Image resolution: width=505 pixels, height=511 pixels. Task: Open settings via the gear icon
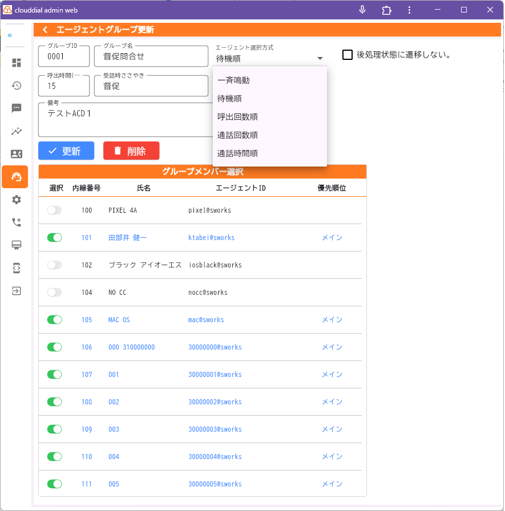[16, 200]
